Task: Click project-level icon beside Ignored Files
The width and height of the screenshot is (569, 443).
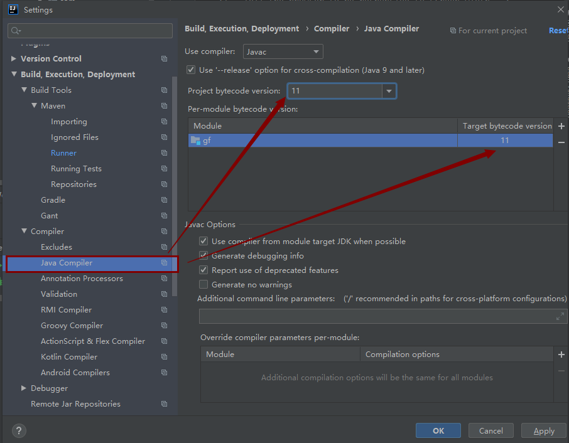Action: tap(164, 137)
